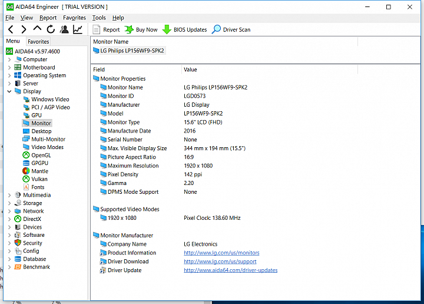
Task: Open the View menu
Action: pos(26,18)
